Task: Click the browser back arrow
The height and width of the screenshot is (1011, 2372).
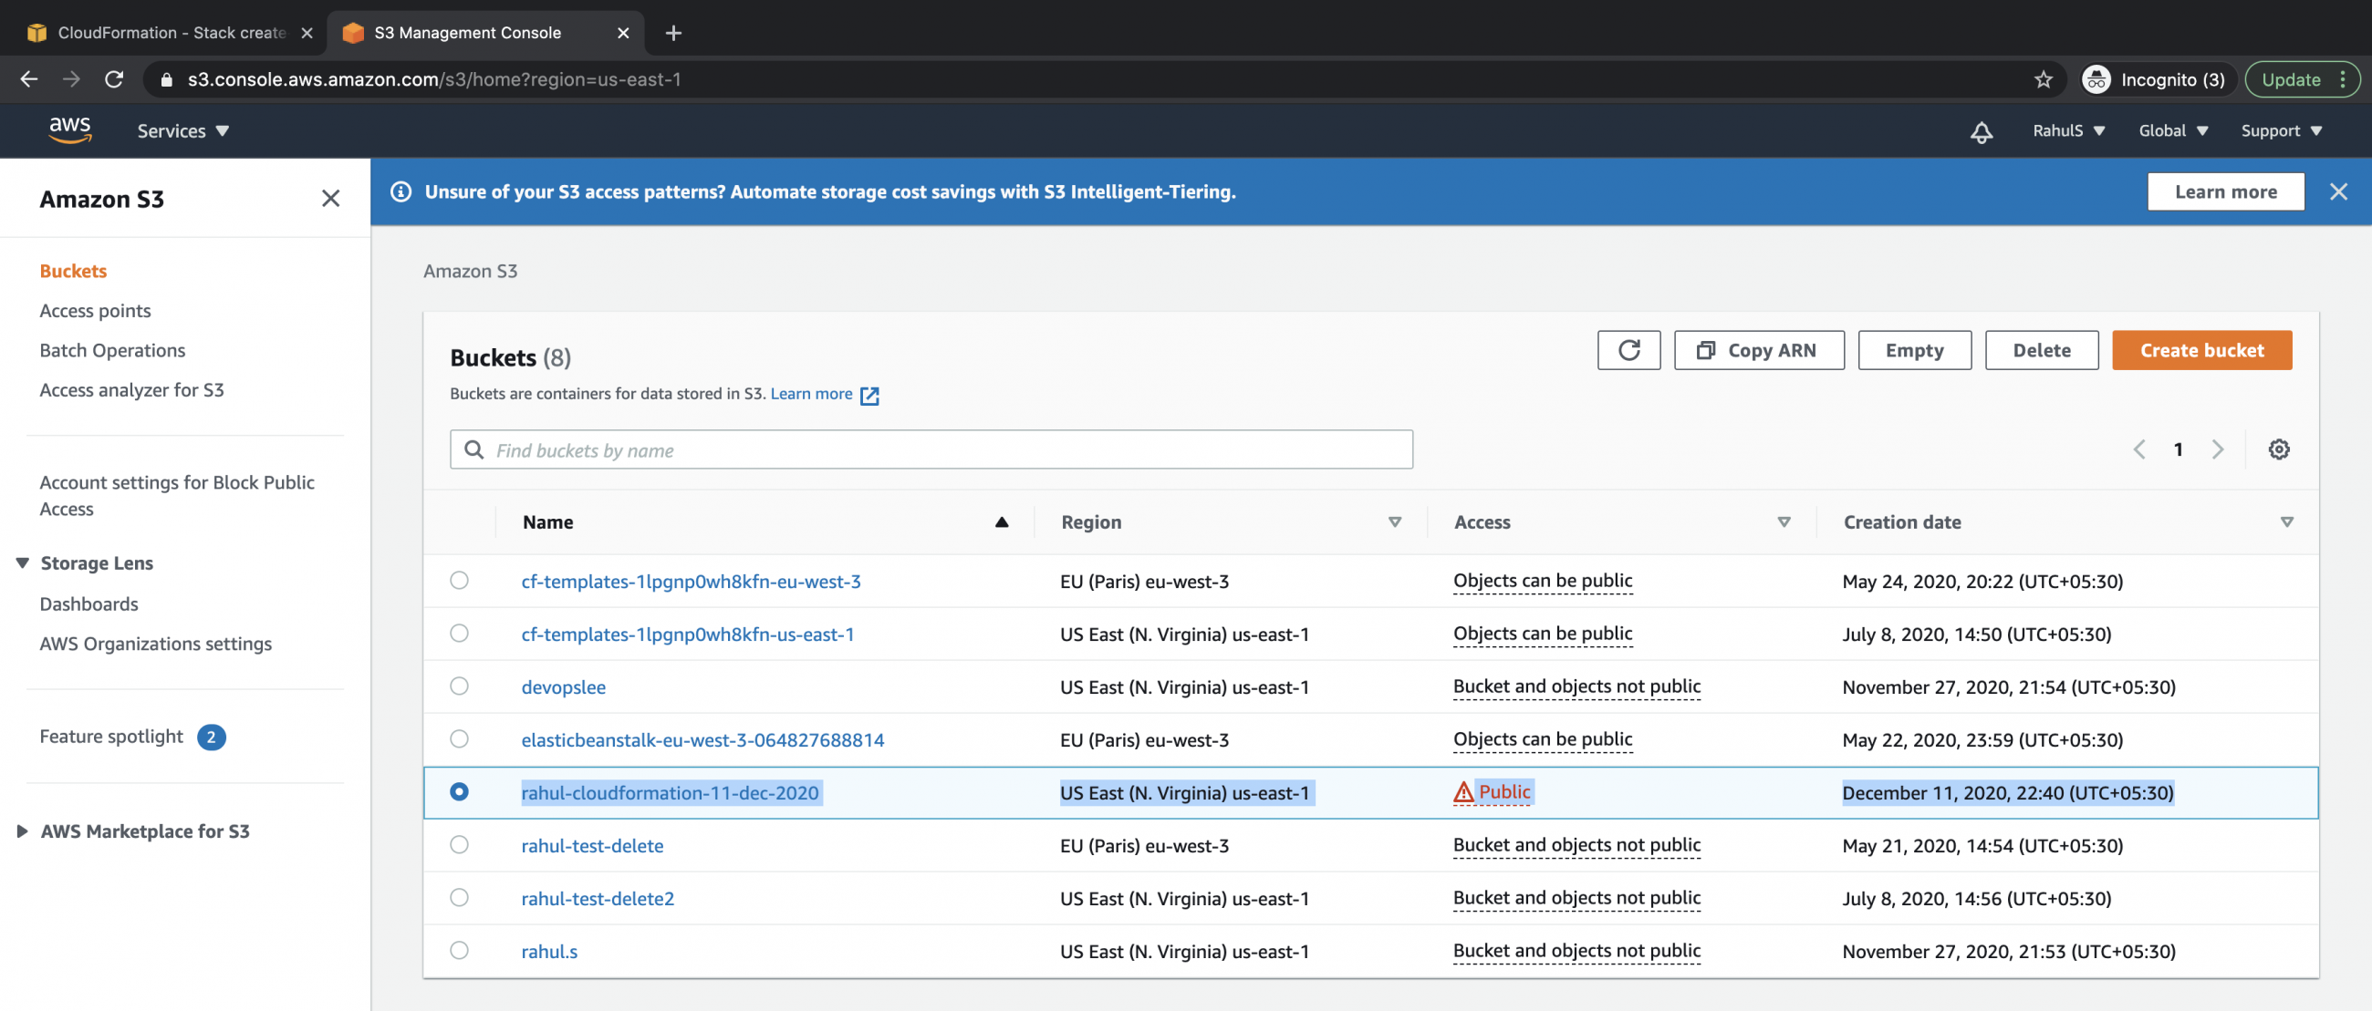Action: point(28,79)
